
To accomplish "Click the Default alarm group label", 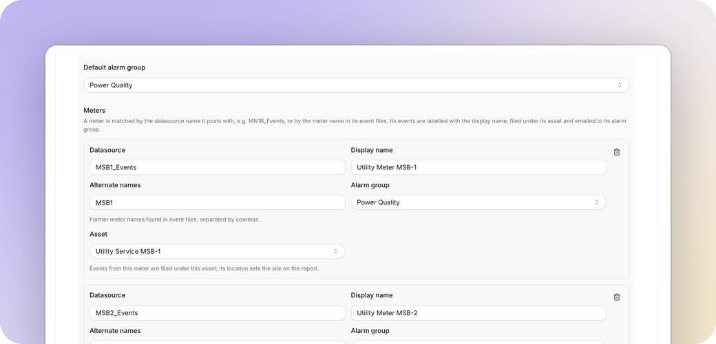I will pyautogui.click(x=114, y=67).
